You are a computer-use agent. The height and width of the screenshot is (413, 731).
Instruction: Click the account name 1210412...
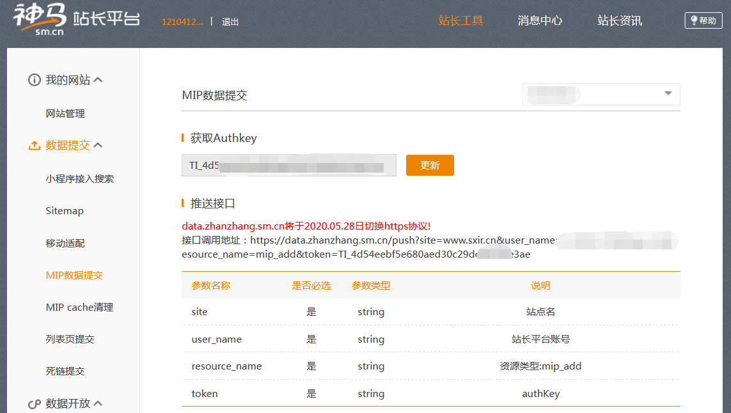(x=182, y=22)
